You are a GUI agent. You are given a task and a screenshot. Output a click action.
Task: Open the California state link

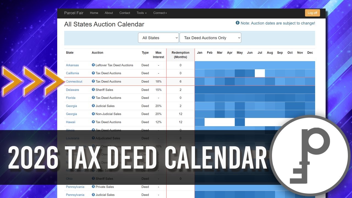click(x=72, y=73)
